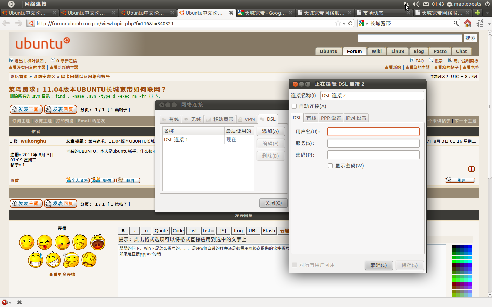Insert the sweating grin smiley
The height and width of the screenshot is (307, 492).
tap(36, 260)
